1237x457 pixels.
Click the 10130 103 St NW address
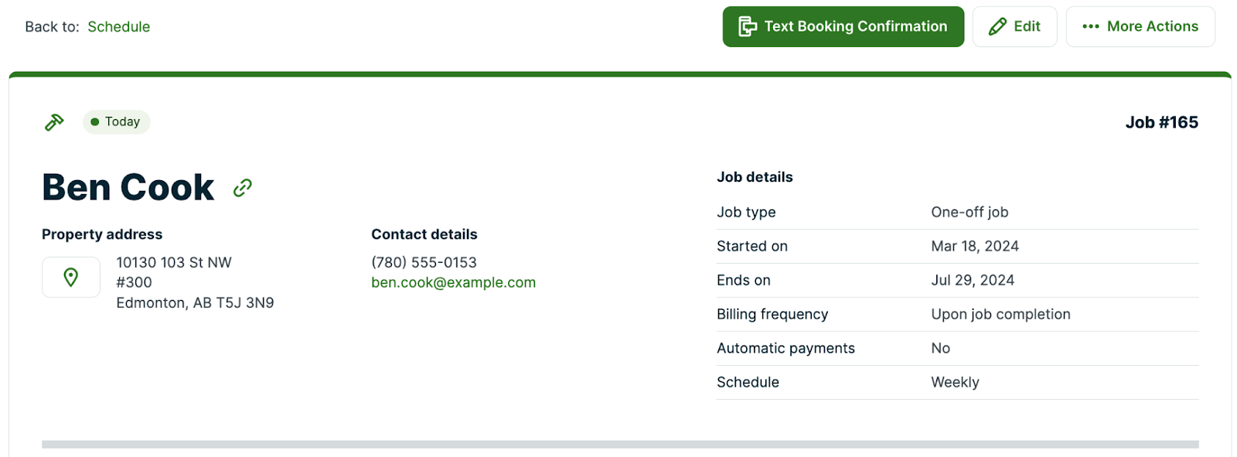click(174, 263)
